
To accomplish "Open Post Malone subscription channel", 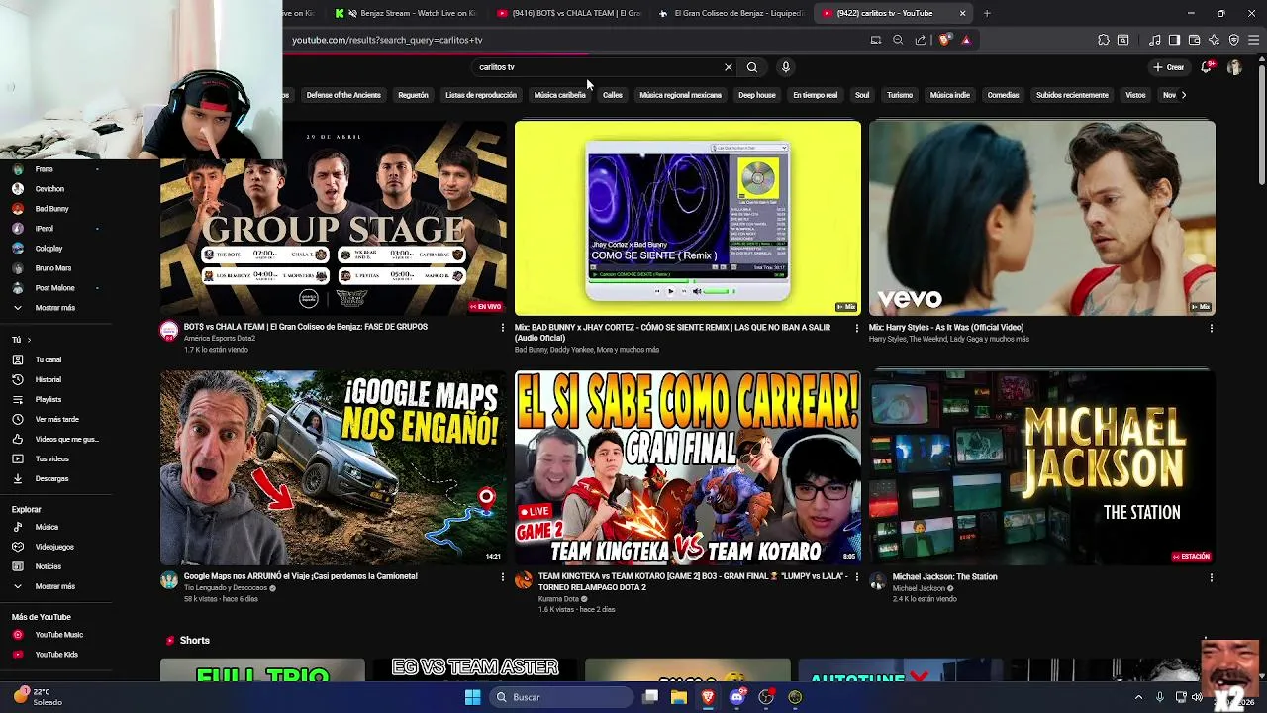I will (x=54, y=288).
